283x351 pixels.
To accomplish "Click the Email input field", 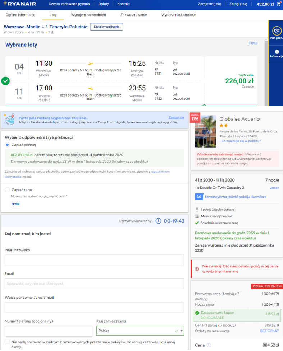I will click(94, 284).
